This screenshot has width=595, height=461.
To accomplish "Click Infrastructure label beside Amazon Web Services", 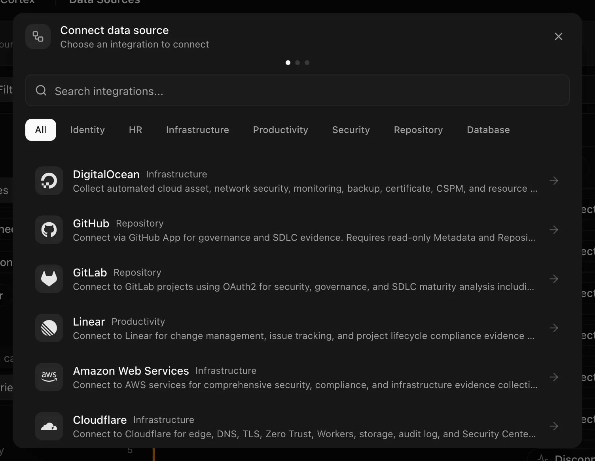I will 226,371.
